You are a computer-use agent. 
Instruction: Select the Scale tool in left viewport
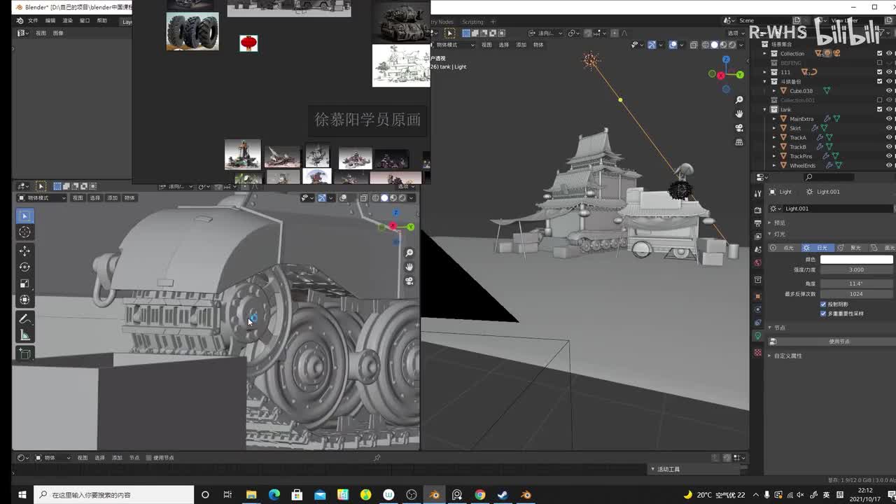click(x=24, y=283)
